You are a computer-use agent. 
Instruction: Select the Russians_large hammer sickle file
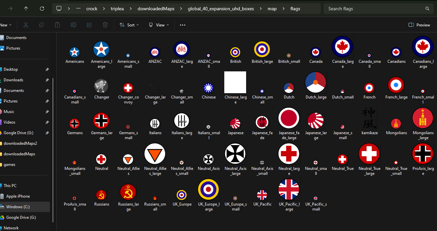128,192
